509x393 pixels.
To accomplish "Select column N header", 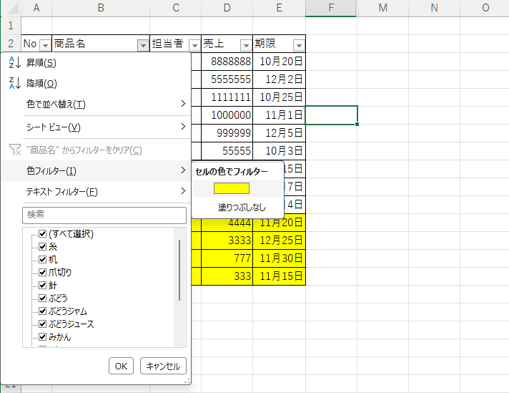I will pos(434,8).
